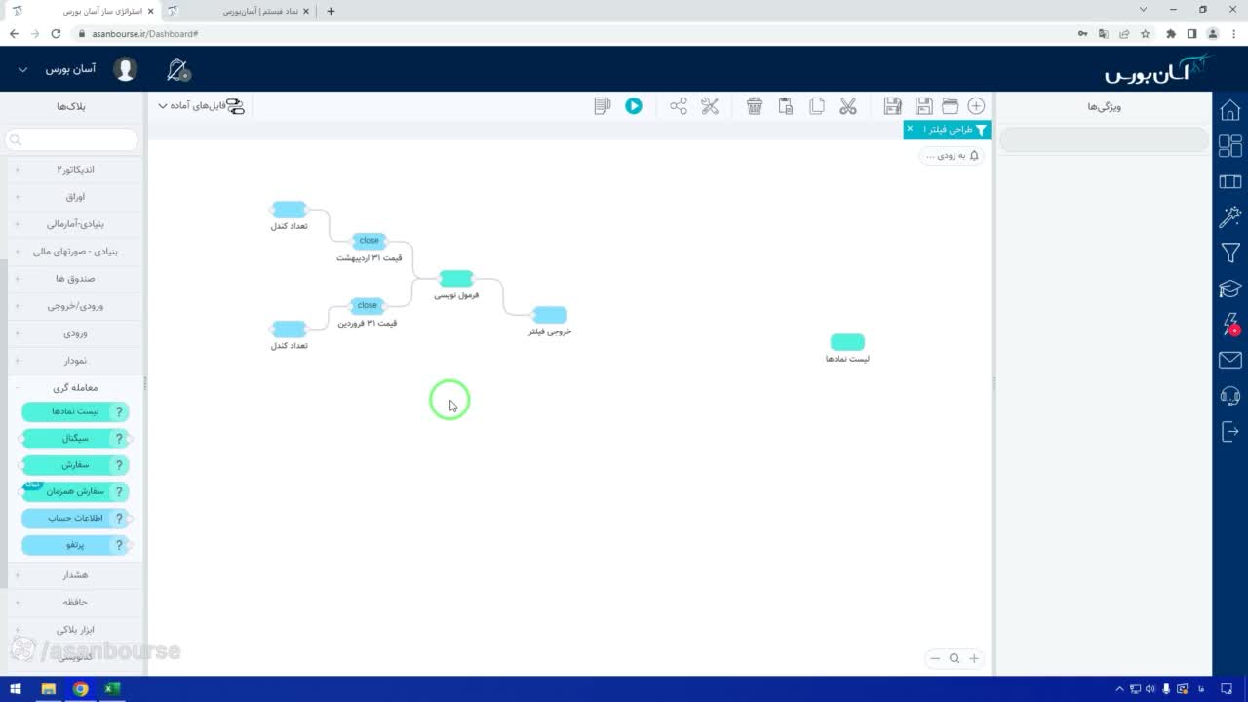This screenshot has width=1248, height=702.
Task: Collapse the معامله گری block category
Action: [x=75, y=387]
